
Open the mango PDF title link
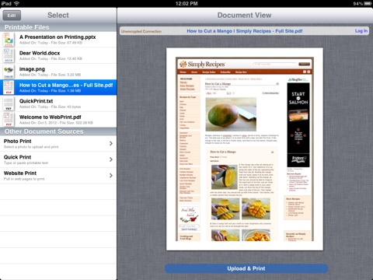point(245,31)
